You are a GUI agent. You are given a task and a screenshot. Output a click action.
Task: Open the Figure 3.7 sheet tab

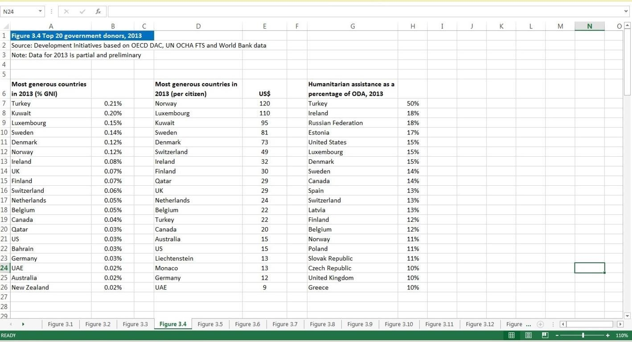click(285, 324)
